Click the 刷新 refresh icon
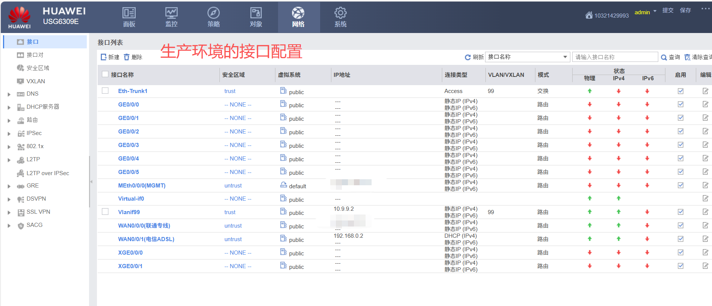The width and height of the screenshot is (712, 306). (x=468, y=57)
